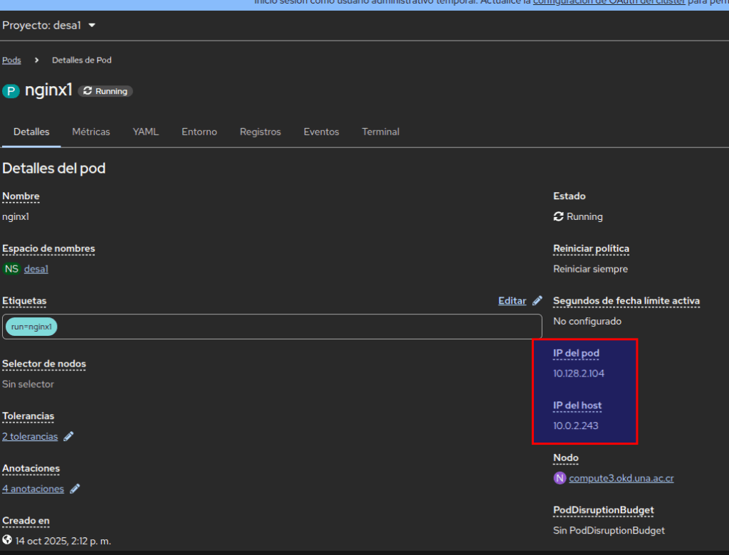729x555 pixels.
Task: Switch to the Terminal tab
Action: 380,132
